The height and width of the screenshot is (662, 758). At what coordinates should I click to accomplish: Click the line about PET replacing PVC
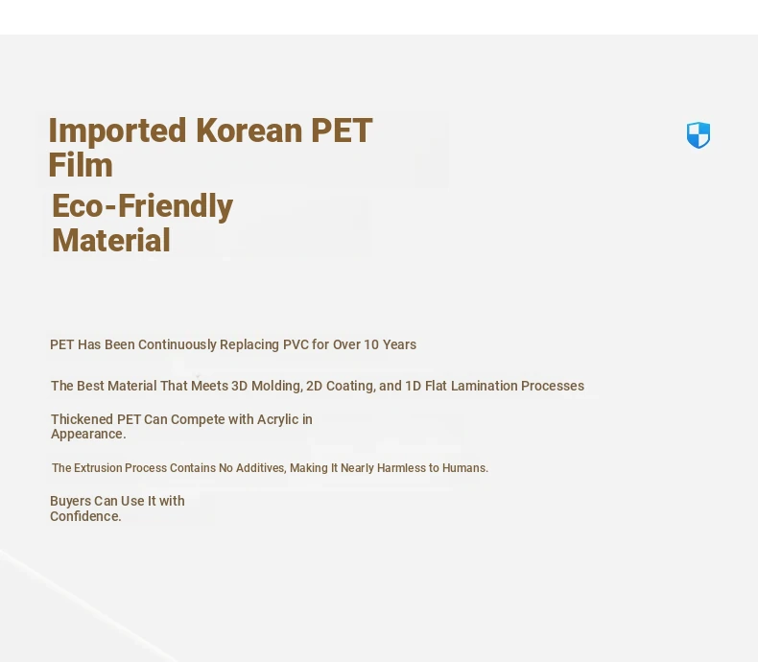tap(233, 344)
